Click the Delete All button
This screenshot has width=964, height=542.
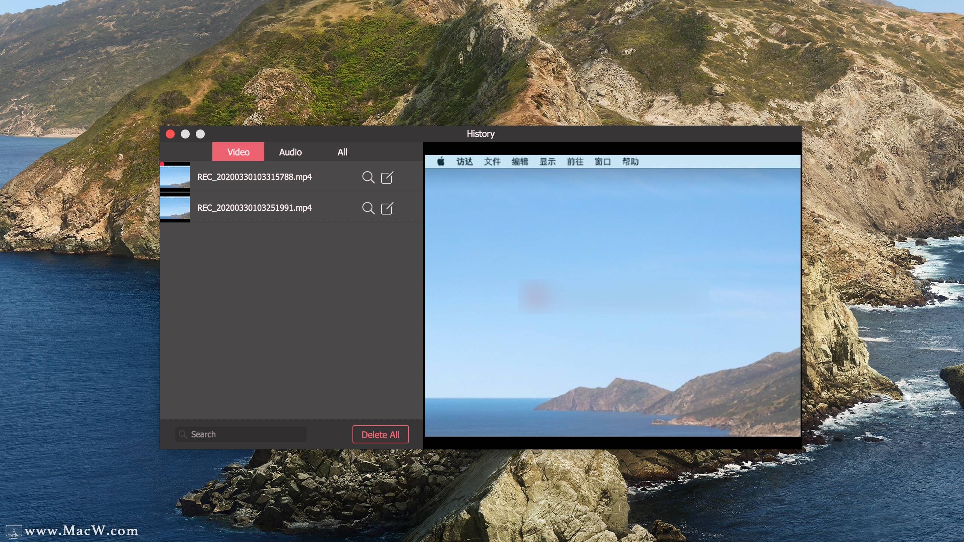(380, 434)
